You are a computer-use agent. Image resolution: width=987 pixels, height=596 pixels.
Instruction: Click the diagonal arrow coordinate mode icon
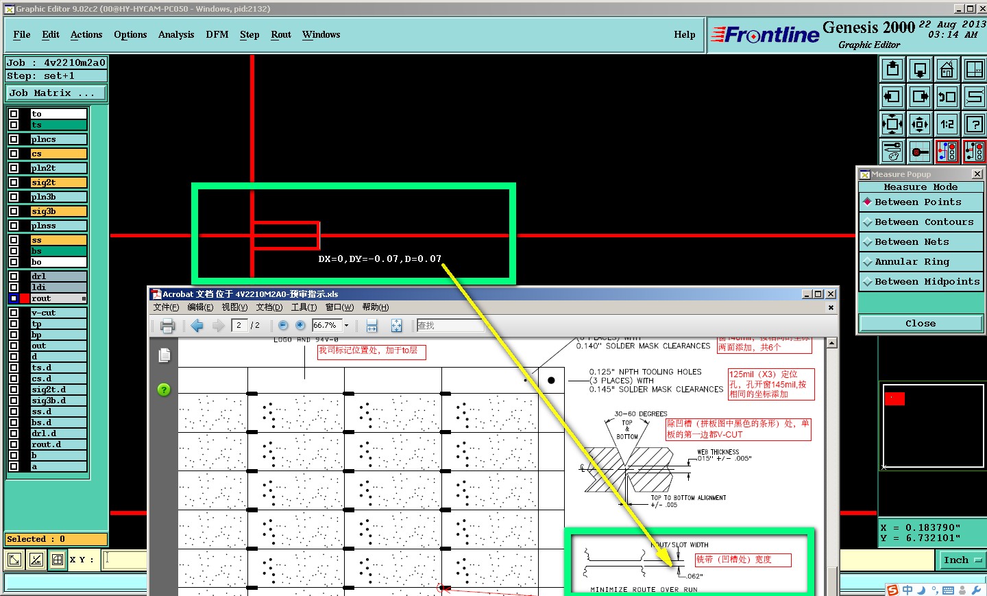[x=14, y=560]
